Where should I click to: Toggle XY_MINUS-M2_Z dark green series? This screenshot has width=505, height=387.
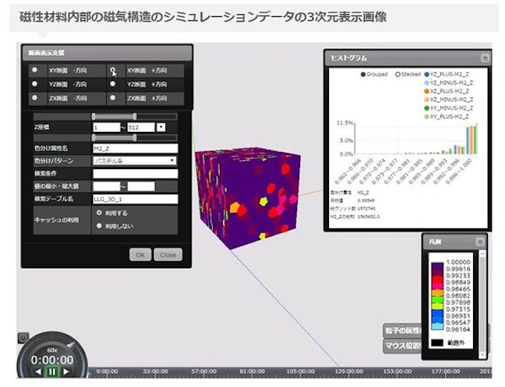(429, 108)
